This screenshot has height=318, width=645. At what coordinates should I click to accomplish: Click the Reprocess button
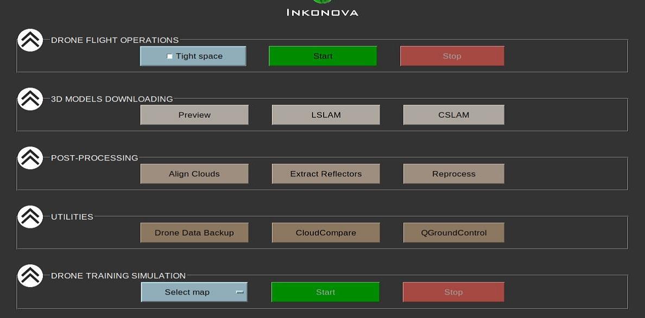453,174
